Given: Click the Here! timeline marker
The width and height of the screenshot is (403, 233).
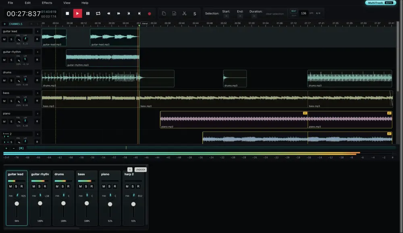Looking at the screenshot, I should (145, 23).
